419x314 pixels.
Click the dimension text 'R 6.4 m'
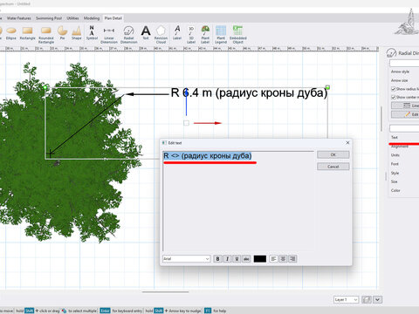[191, 93]
